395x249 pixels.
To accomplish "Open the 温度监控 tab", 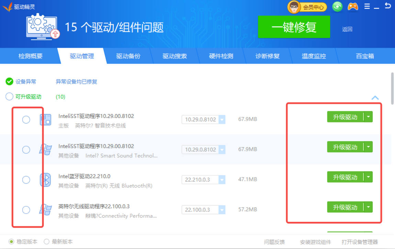I will point(314,56).
